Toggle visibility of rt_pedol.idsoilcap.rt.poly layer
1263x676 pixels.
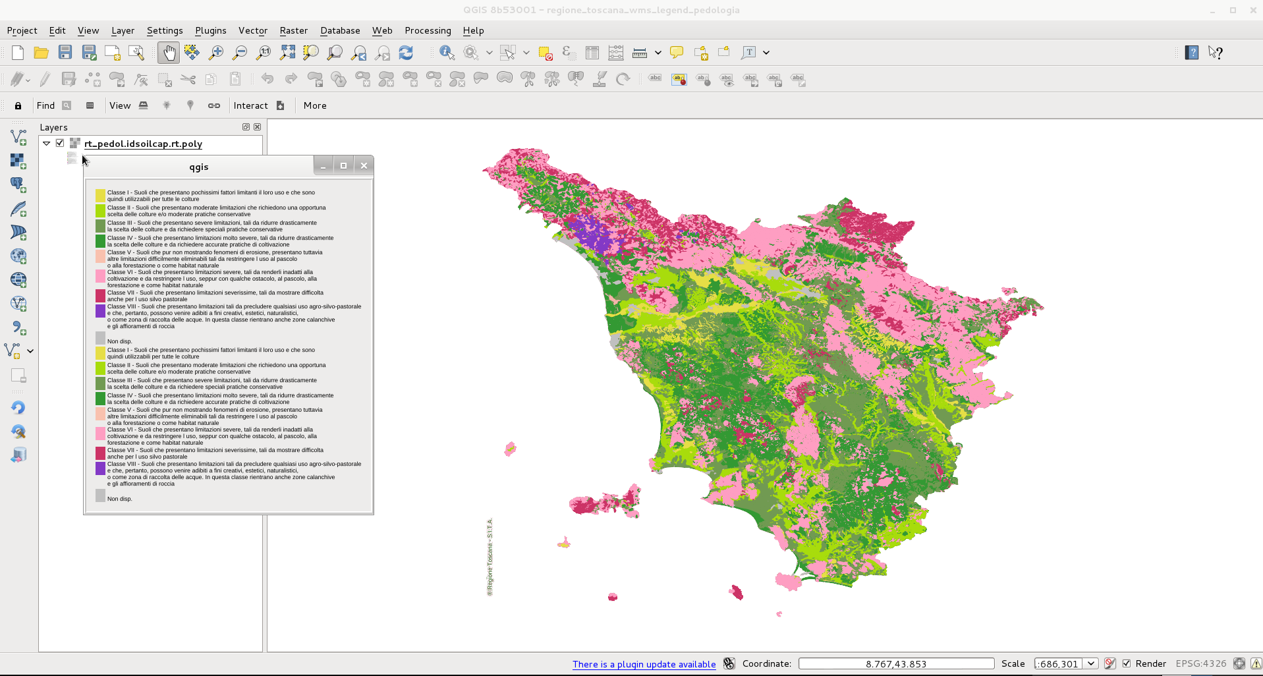[60, 143]
